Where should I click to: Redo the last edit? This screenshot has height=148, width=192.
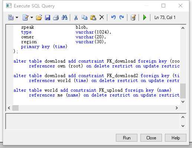pyautogui.click(x=121, y=18)
